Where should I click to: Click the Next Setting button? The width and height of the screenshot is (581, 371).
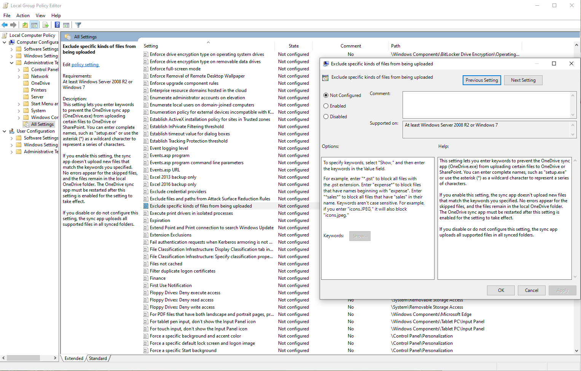coord(523,80)
